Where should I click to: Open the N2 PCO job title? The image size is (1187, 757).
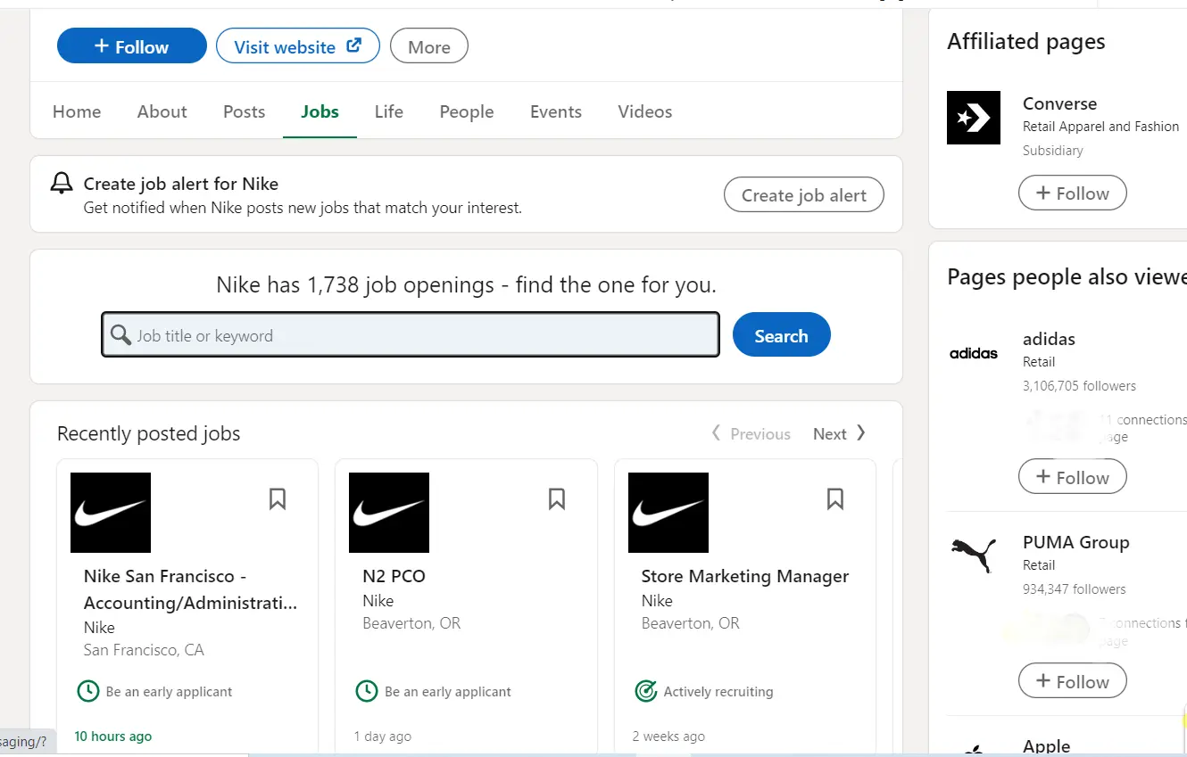[x=394, y=576]
